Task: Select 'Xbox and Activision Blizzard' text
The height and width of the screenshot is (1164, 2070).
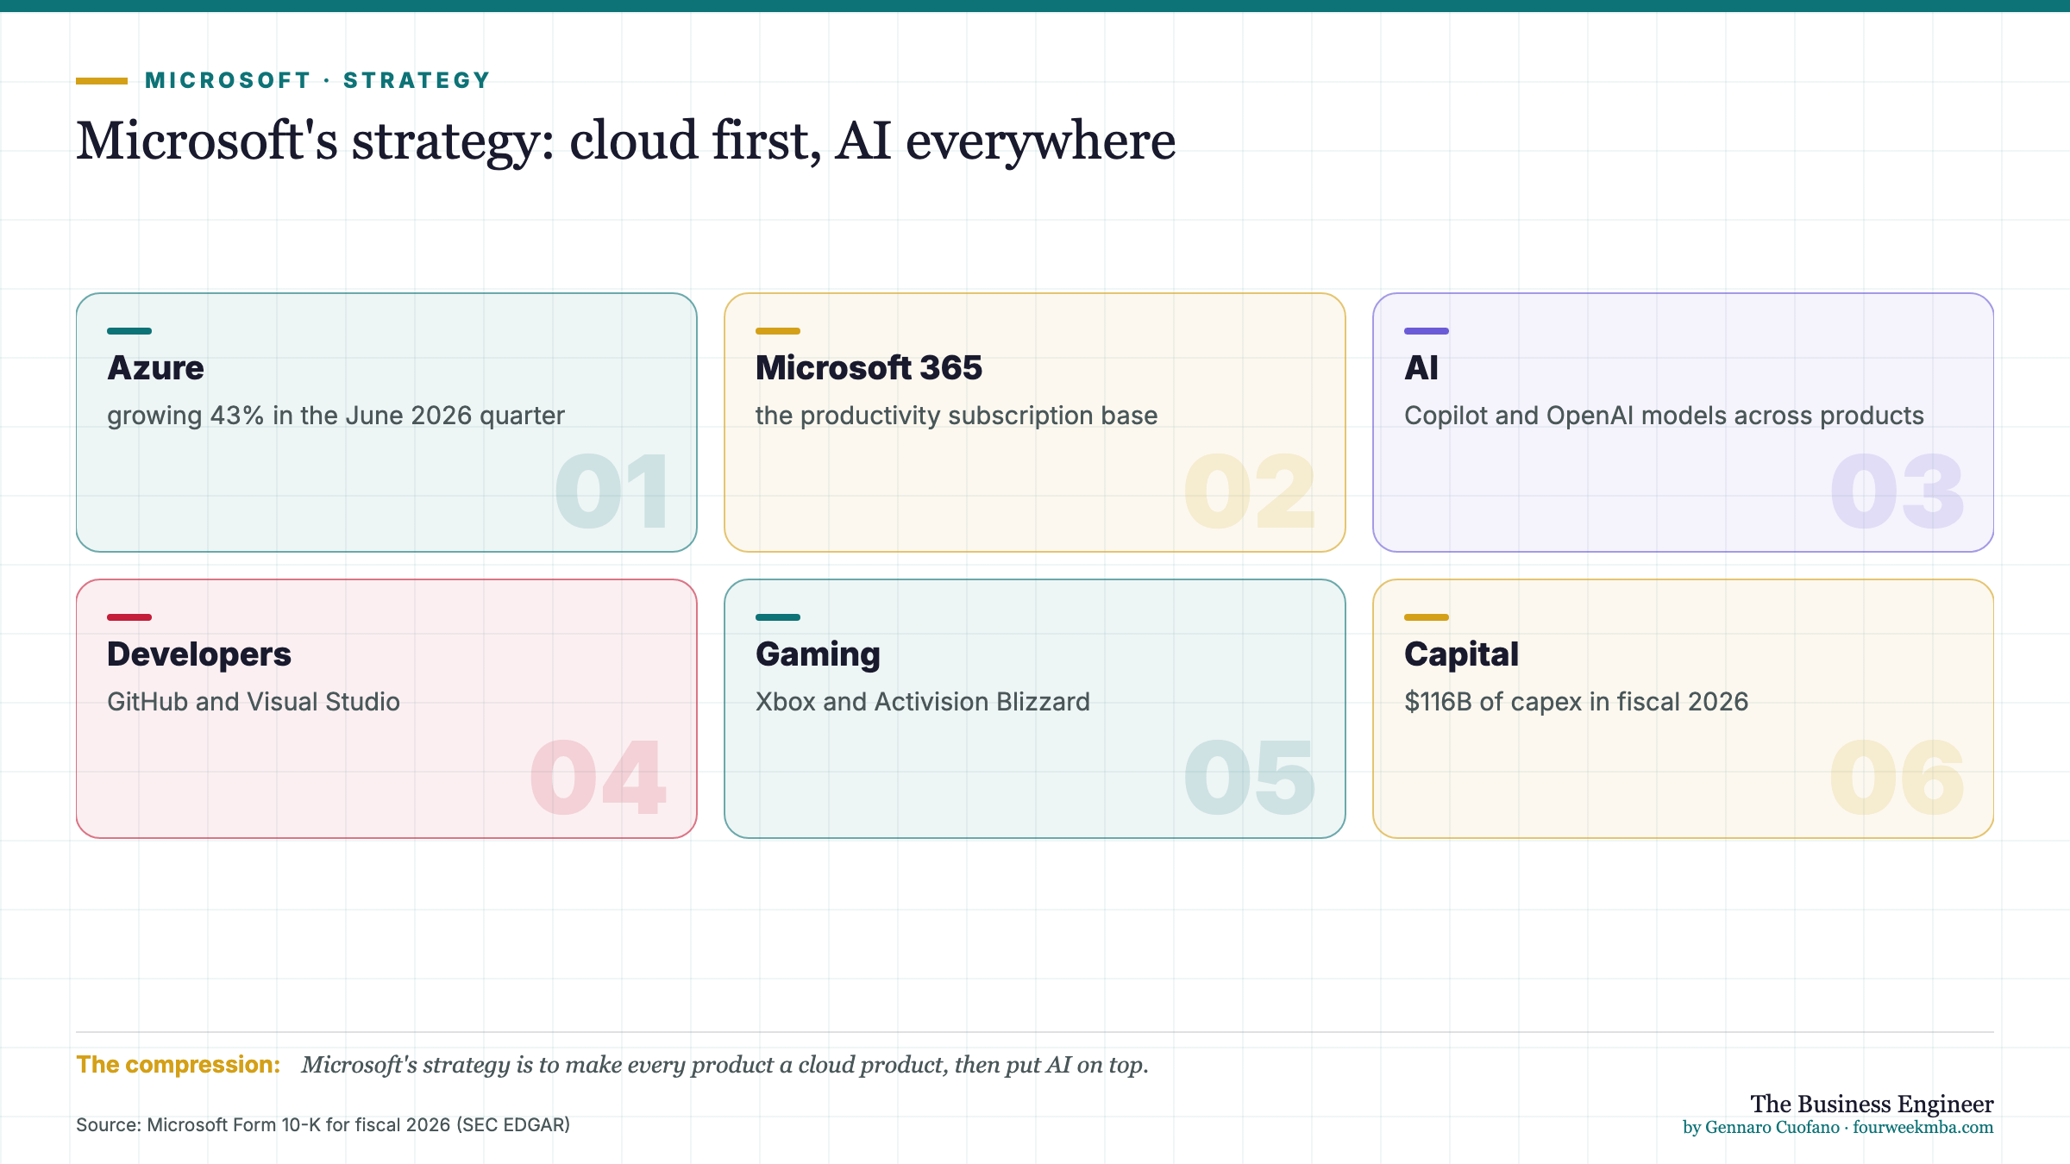Action: click(923, 702)
